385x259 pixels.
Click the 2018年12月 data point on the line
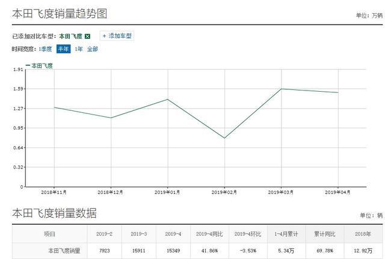(x=111, y=118)
